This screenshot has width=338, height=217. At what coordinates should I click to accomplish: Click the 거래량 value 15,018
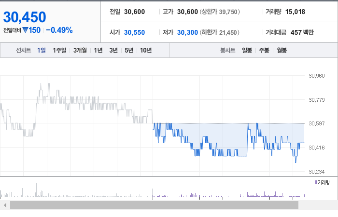(296, 12)
